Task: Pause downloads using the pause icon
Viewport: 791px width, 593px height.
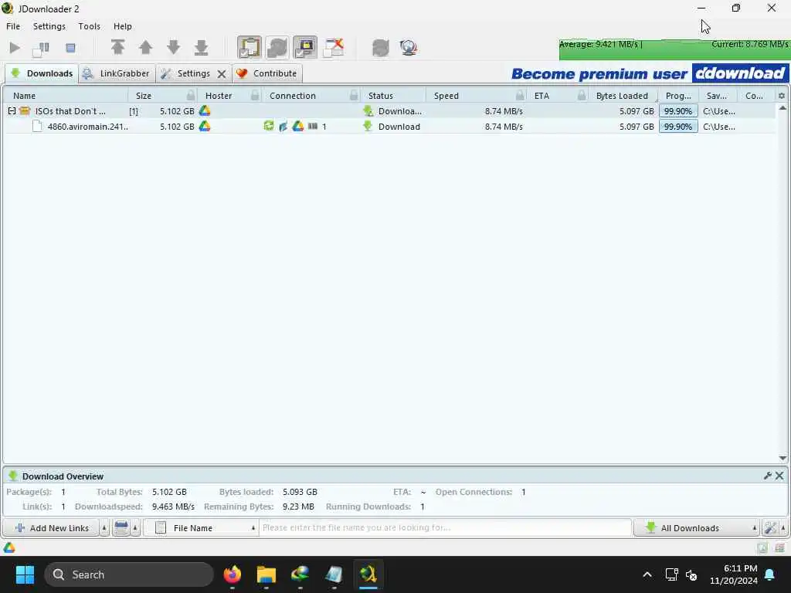Action: [x=42, y=48]
